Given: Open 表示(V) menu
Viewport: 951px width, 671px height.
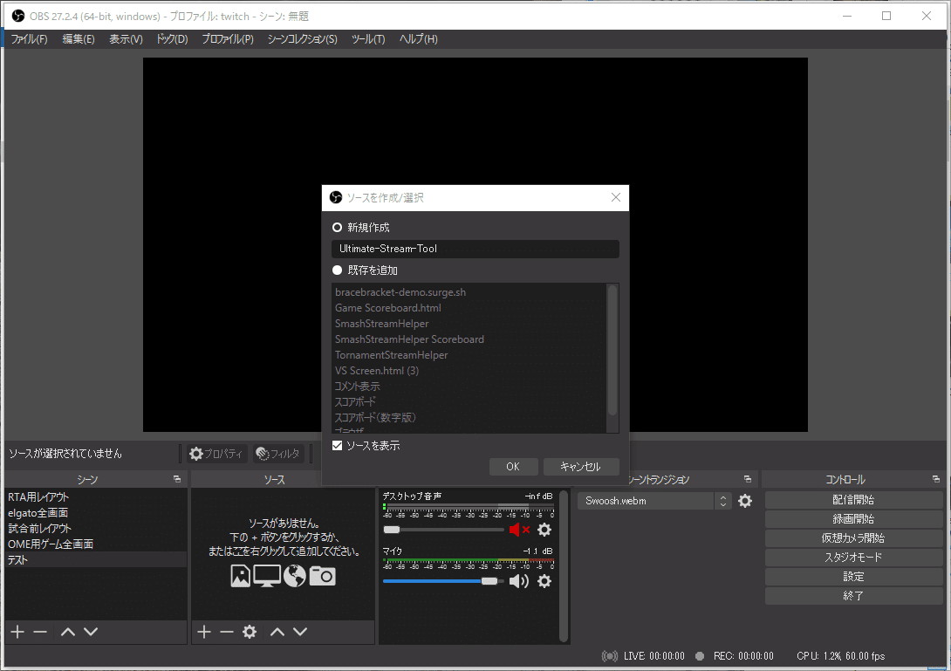Looking at the screenshot, I should tap(126, 38).
